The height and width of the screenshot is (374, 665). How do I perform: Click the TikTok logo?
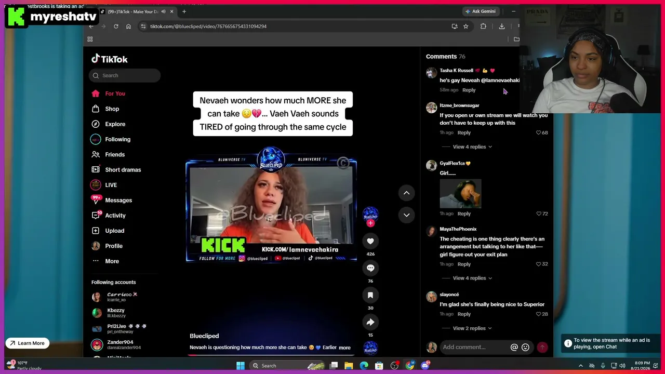pyautogui.click(x=110, y=59)
